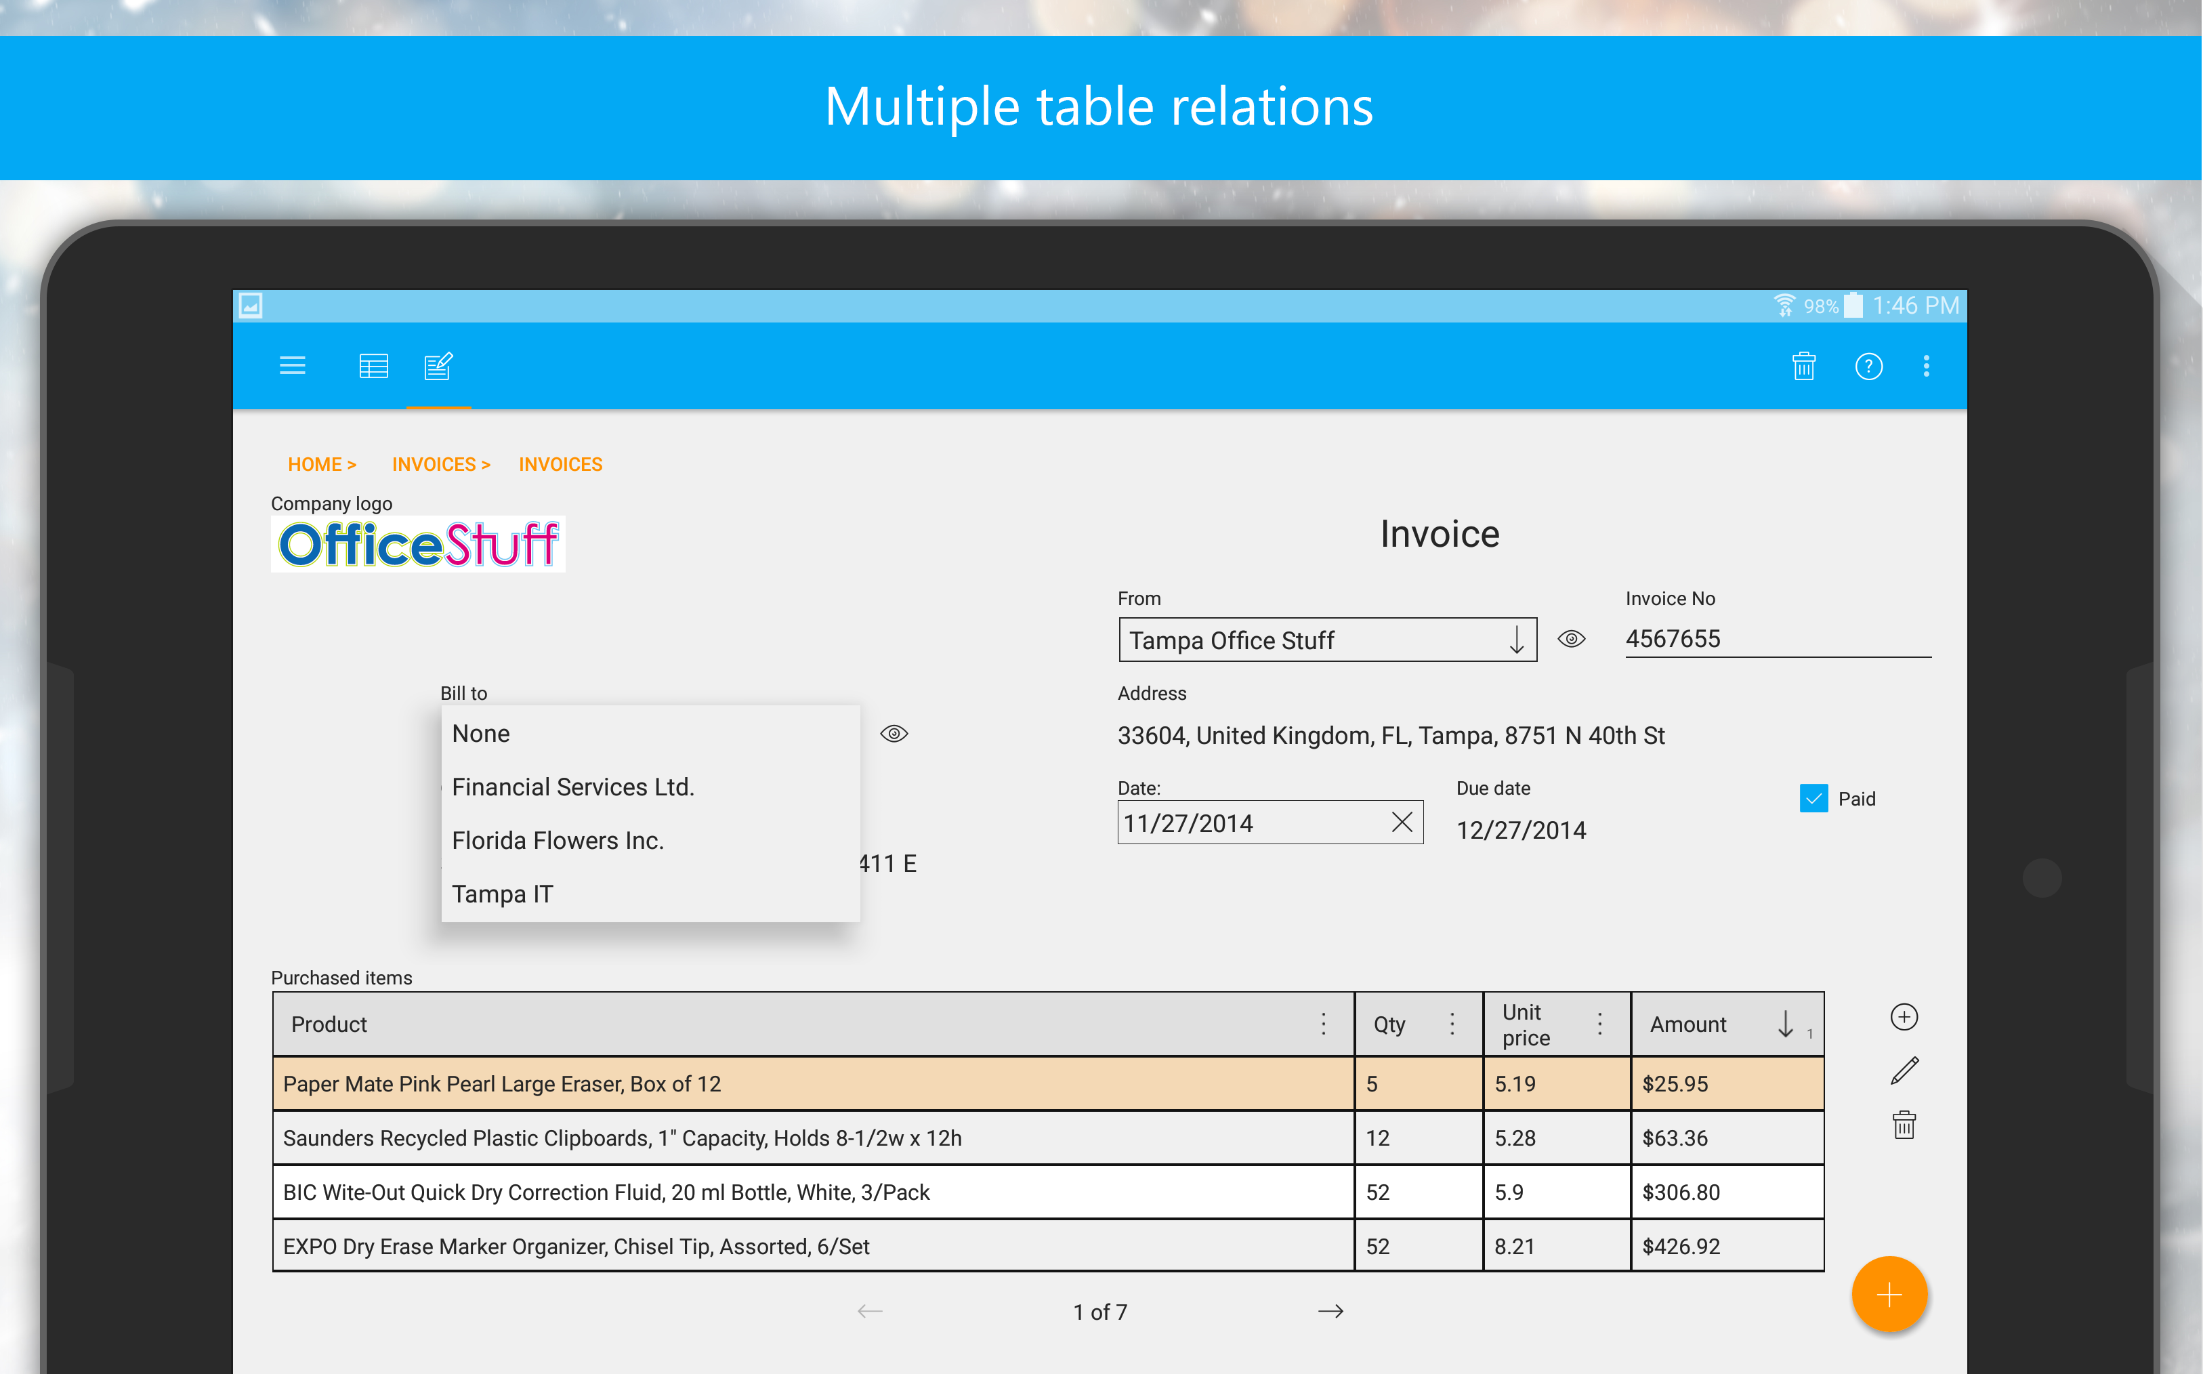2203x1374 pixels.
Task: Delete record with toolbar trash icon
Action: click(1803, 367)
